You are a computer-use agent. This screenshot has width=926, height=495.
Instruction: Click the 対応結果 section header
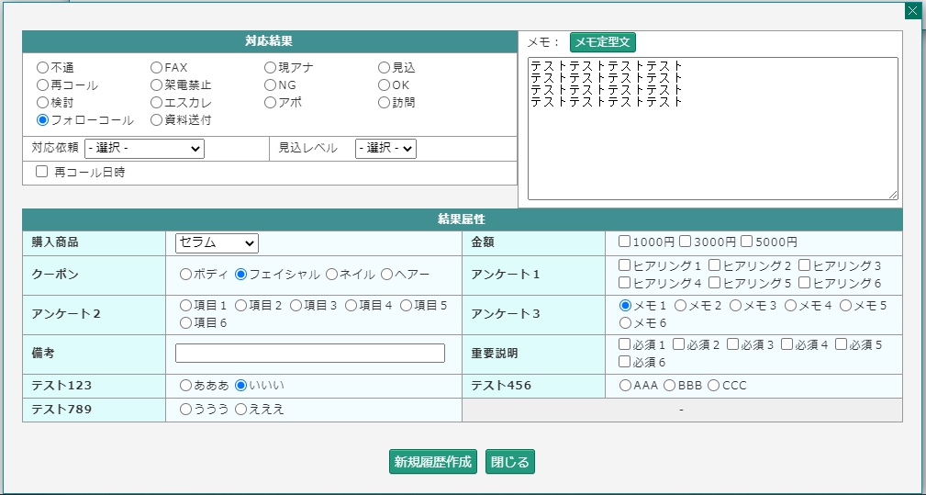click(x=269, y=41)
